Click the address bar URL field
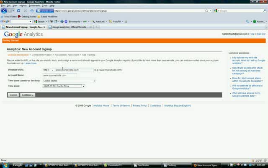Image resolution: width=268 pixels, height=168 pixels. pos(129,10)
